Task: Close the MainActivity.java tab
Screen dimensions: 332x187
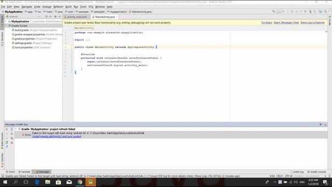Action: 116,17
